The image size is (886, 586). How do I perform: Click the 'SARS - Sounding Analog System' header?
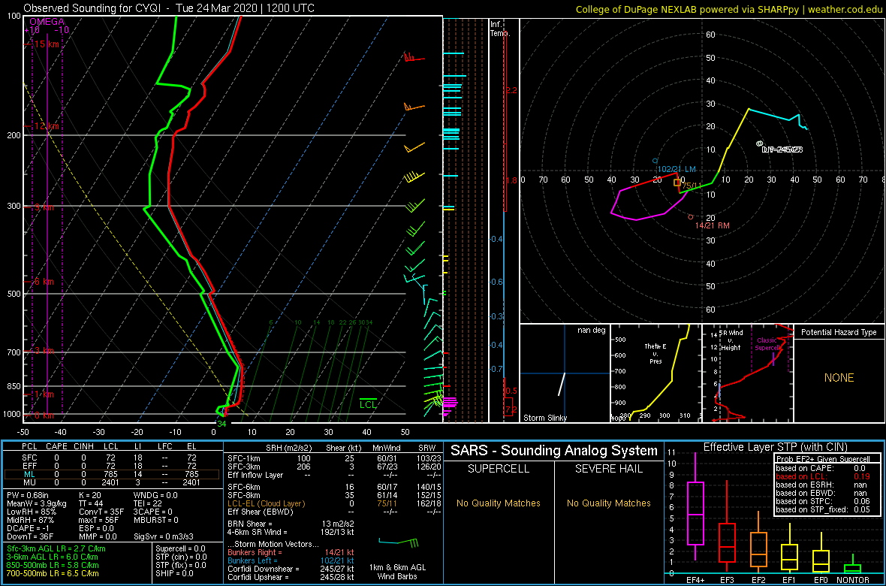554,451
